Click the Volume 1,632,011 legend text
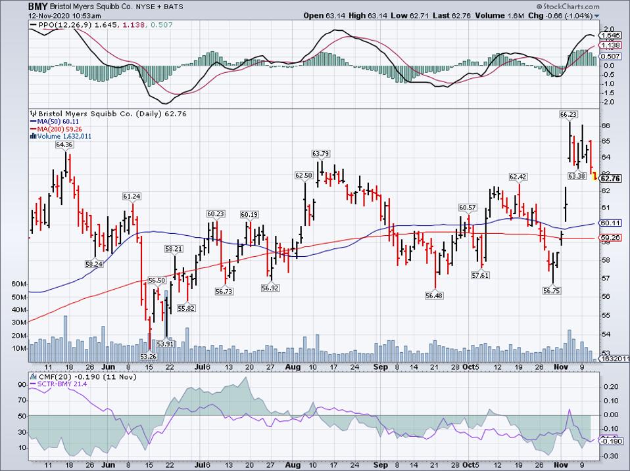 (x=64, y=137)
